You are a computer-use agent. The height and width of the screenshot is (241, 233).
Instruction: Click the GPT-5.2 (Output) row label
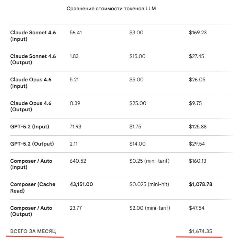32,144
